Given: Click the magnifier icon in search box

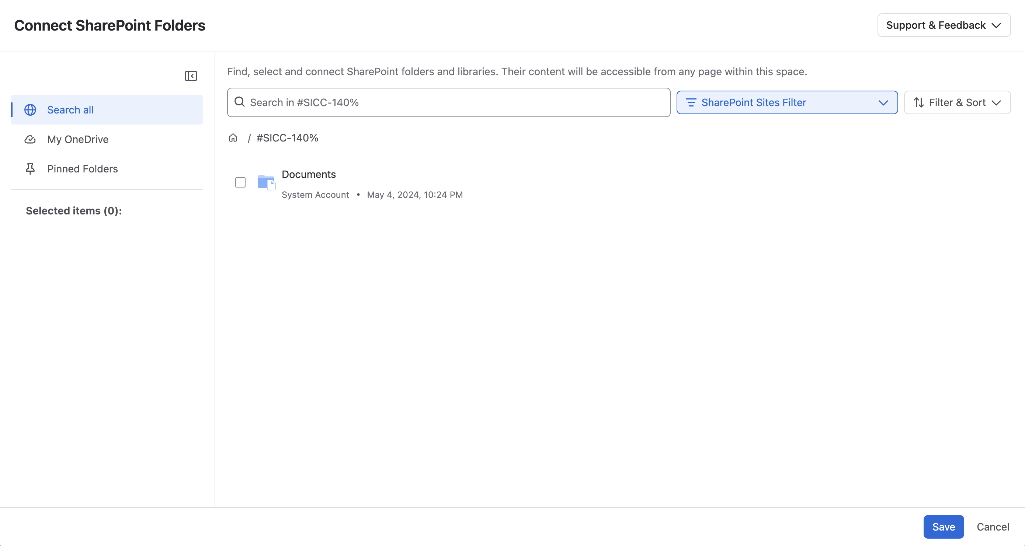Looking at the screenshot, I should click(x=240, y=102).
